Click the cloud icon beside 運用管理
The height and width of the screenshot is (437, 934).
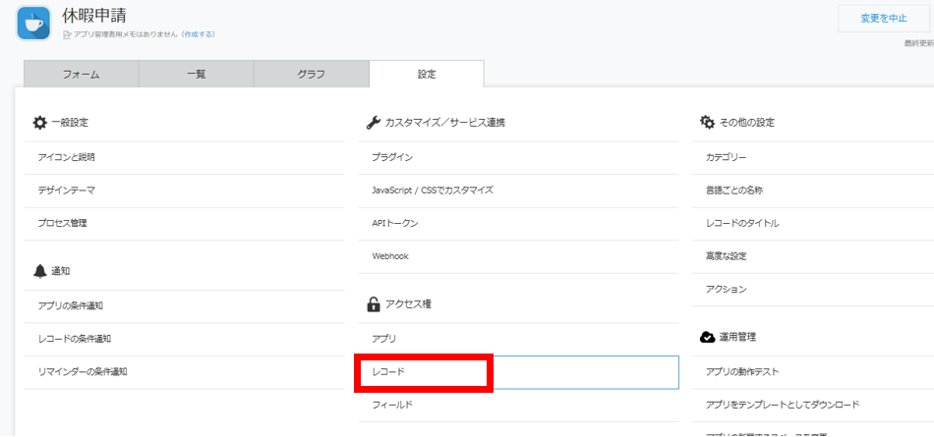click(707, 337)
